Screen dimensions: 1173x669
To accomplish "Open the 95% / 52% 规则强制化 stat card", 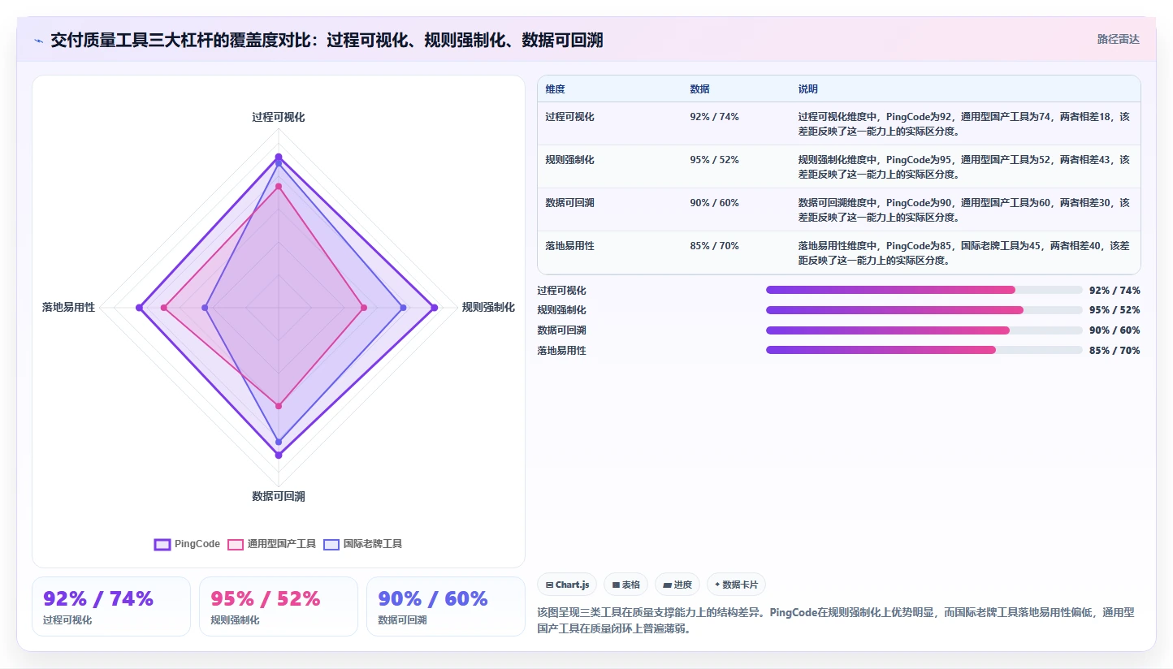I will [x=279, y=606].
